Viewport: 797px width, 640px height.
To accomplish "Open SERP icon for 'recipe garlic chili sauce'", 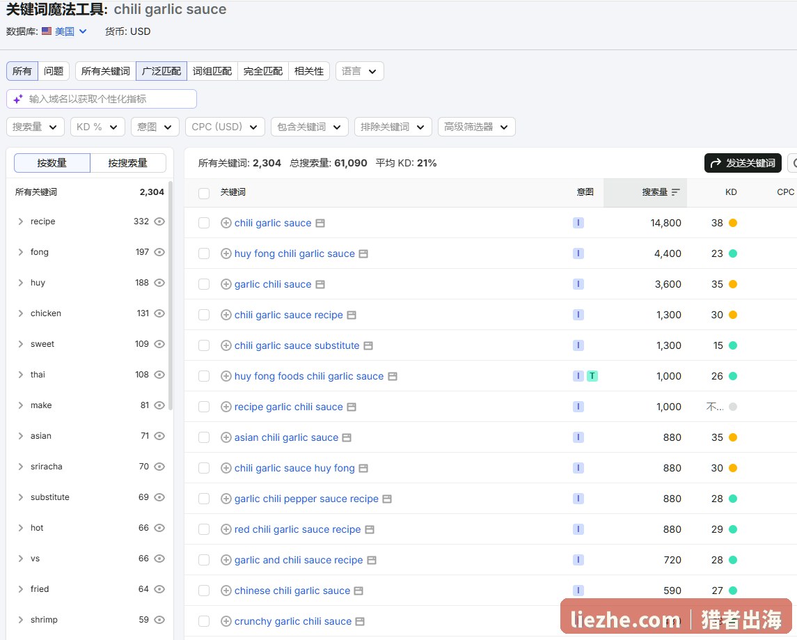I will [x=352, y=407].
